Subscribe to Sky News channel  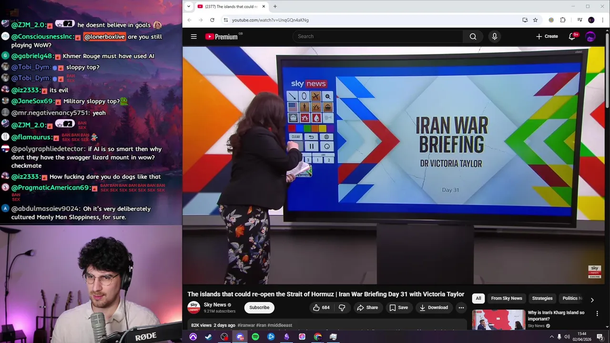[x=259, y=308]
